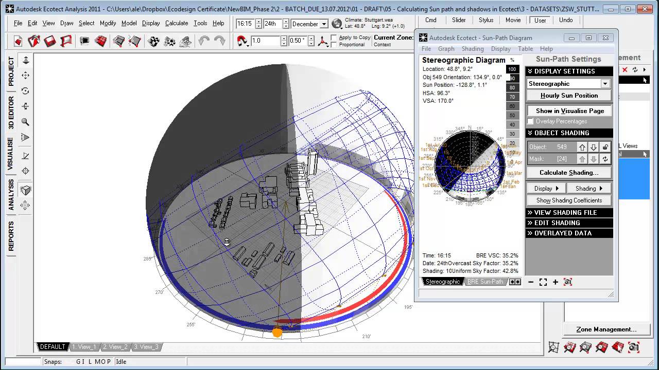Expand the OVERLAYED DATA section

point(569,233)
